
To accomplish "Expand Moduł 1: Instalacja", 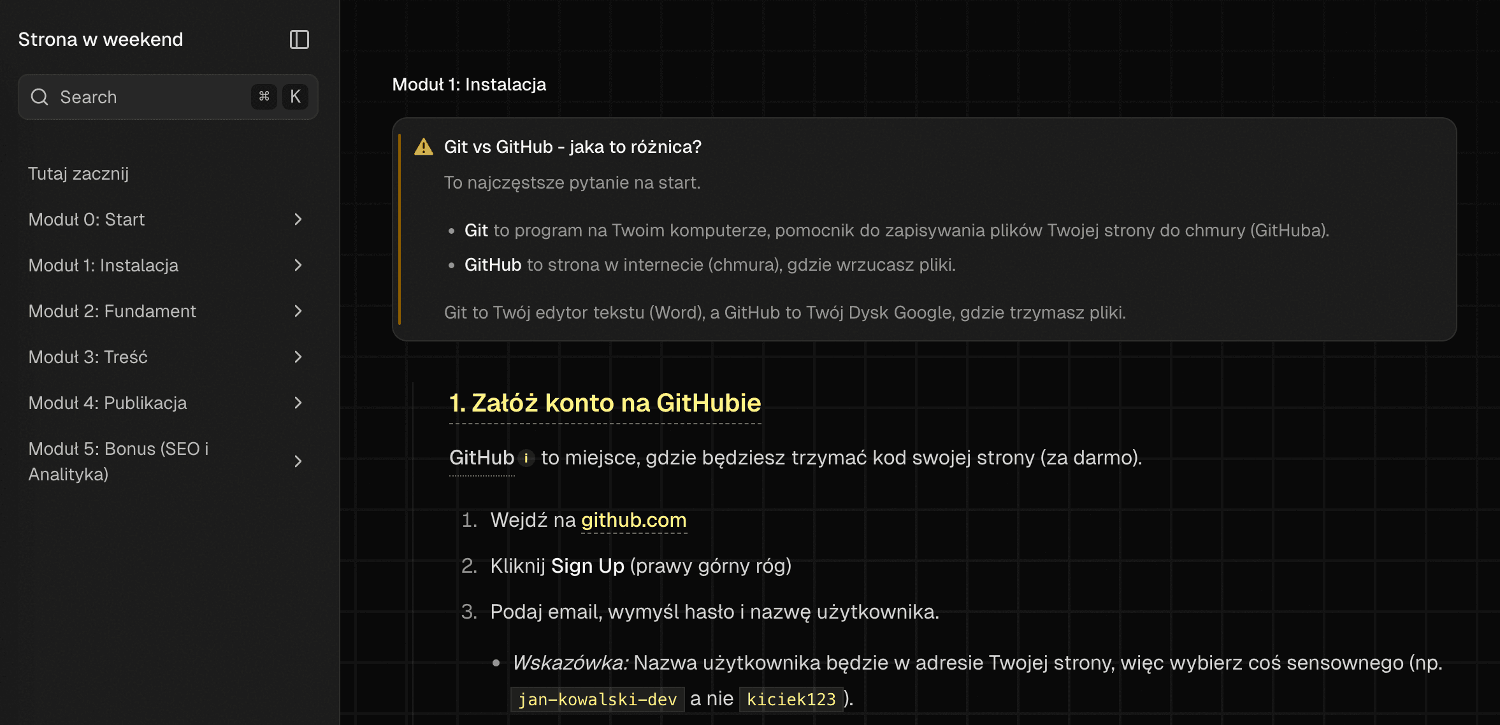I will pos(298,265).
